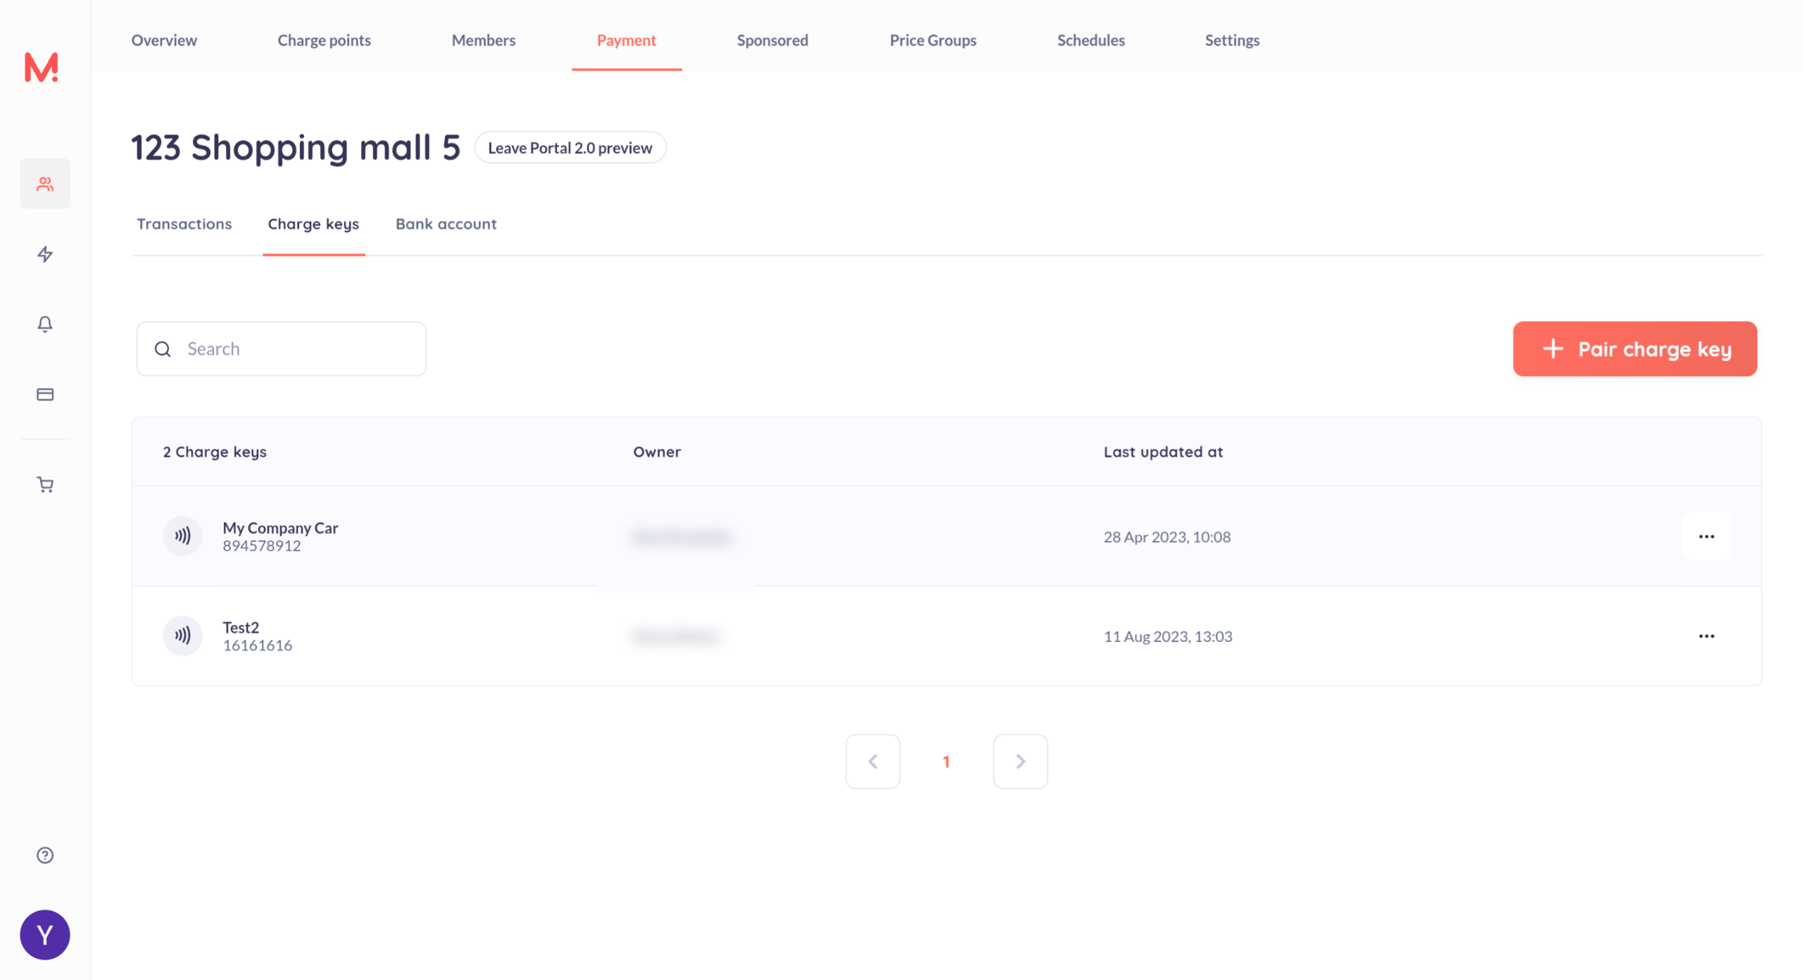Click the My Company Car charge key icon
This screenshot has width=1802, height=980.
pyautogui.click(x=182, y=536)
